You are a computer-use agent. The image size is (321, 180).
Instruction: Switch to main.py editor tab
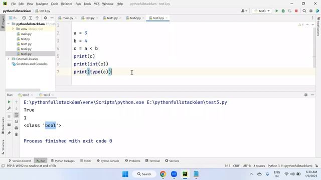(67, 18)
